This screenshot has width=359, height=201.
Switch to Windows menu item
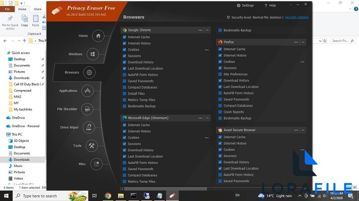[75, 54]
